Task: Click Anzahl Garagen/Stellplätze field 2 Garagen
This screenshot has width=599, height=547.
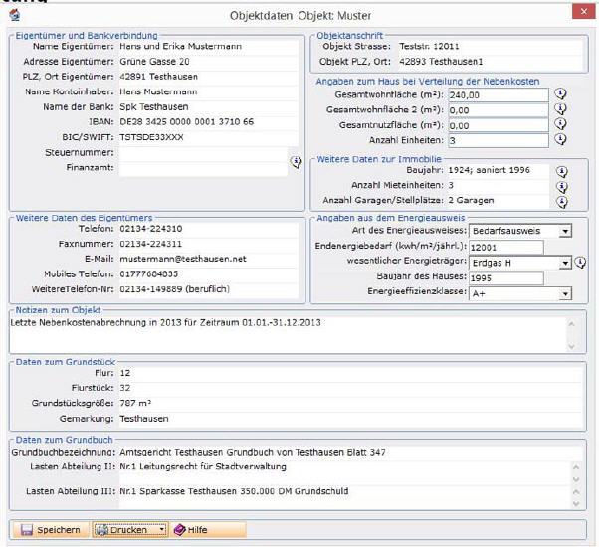Action: tap(499, 201)
